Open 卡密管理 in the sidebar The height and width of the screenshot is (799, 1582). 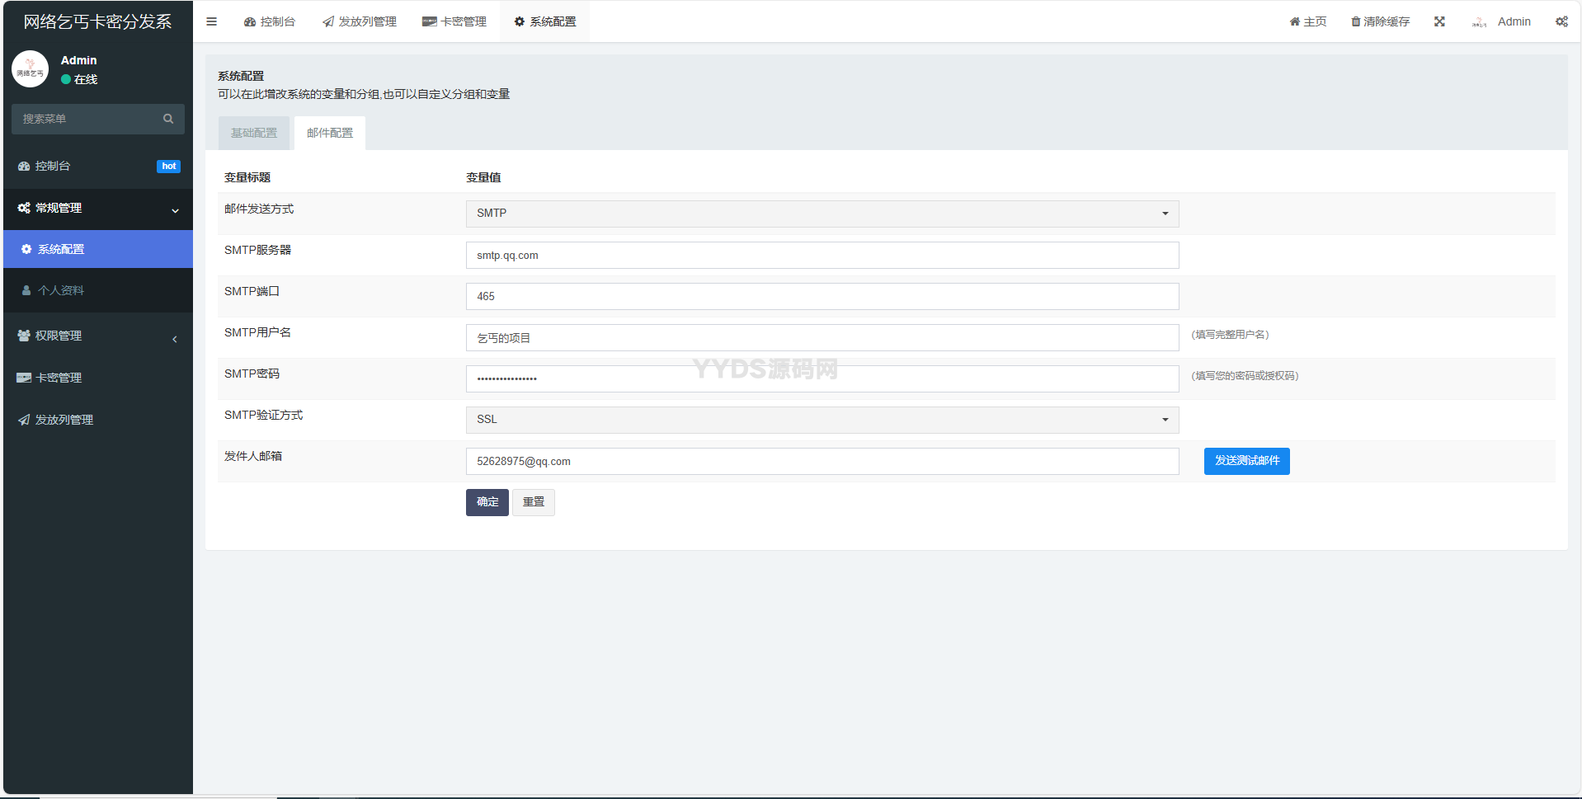(58, 378)
